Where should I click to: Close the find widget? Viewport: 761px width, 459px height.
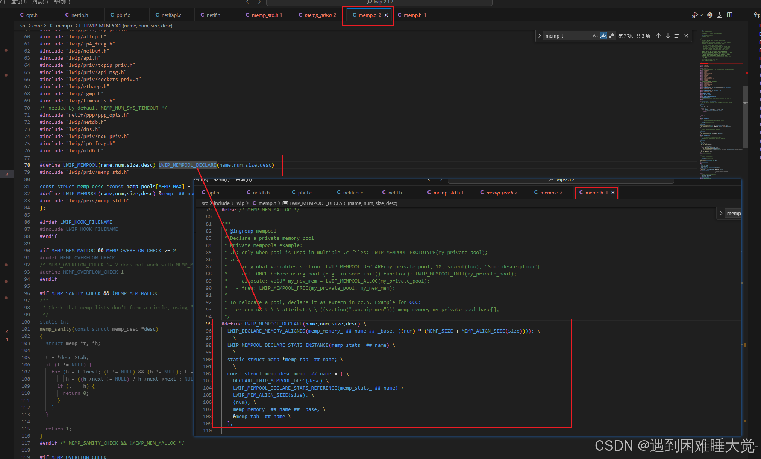point(686,36)
